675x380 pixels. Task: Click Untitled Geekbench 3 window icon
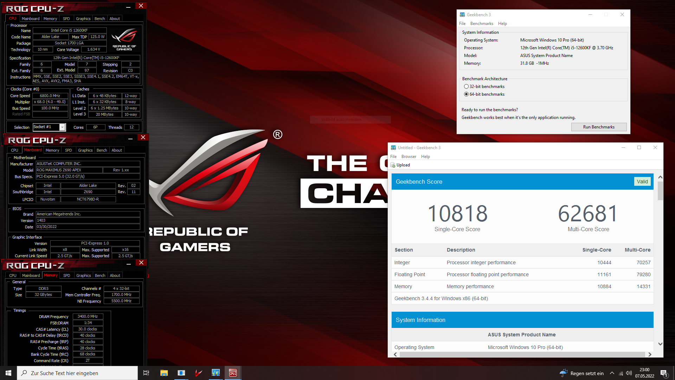pyautogui.click(x=393, y=147)
